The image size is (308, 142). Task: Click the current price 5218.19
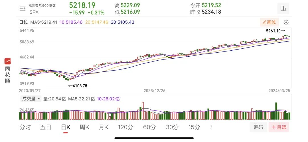click(x=82, y=5)
